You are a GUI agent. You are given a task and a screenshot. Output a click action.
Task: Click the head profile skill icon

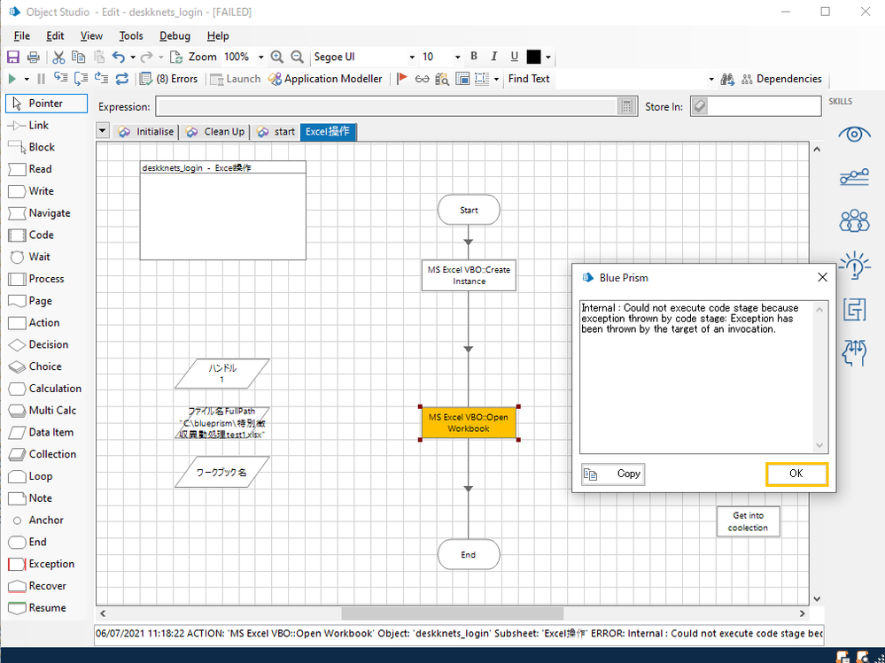[x=854, y=353]
